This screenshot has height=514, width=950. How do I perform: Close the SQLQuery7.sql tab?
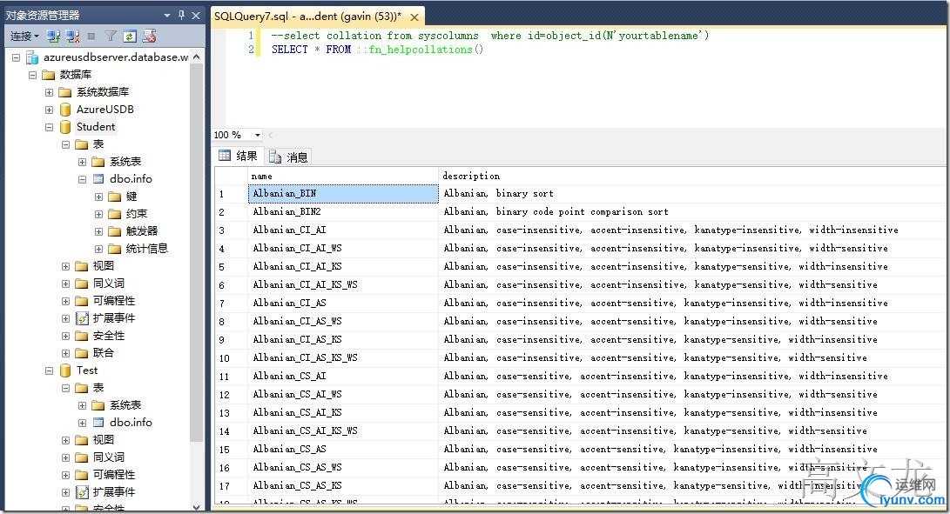414,17
